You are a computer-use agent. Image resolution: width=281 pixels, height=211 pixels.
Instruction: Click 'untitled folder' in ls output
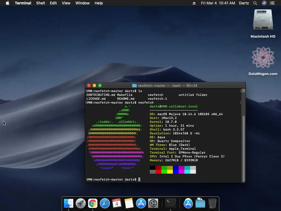[193, 95]
